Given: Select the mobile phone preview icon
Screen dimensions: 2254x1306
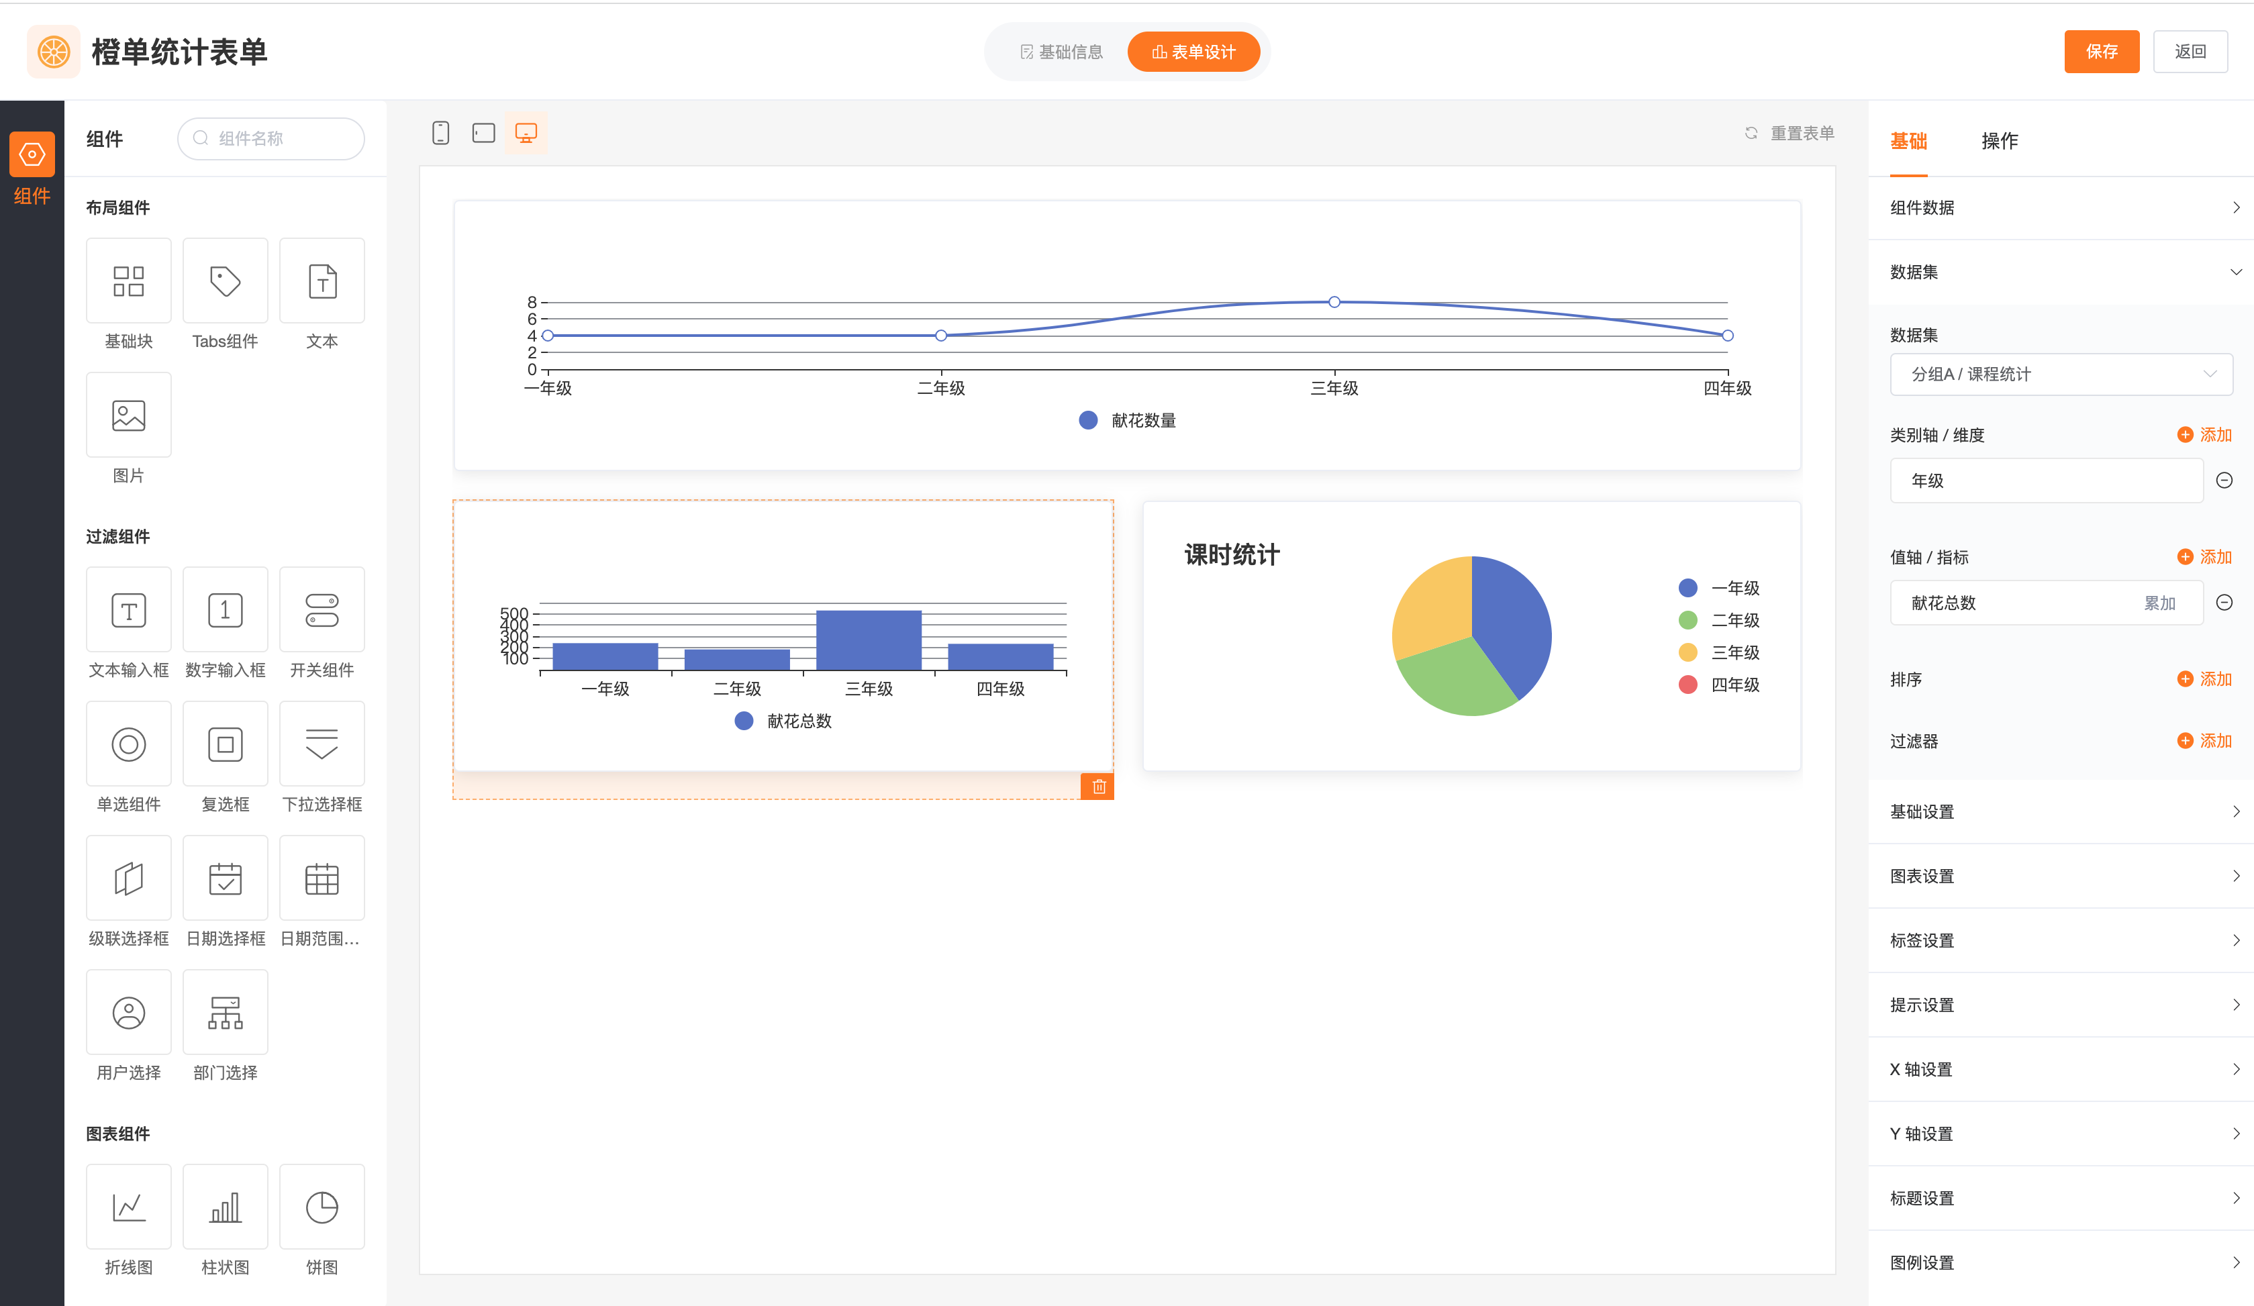Looking at the screenshot, I should [440, 134].
